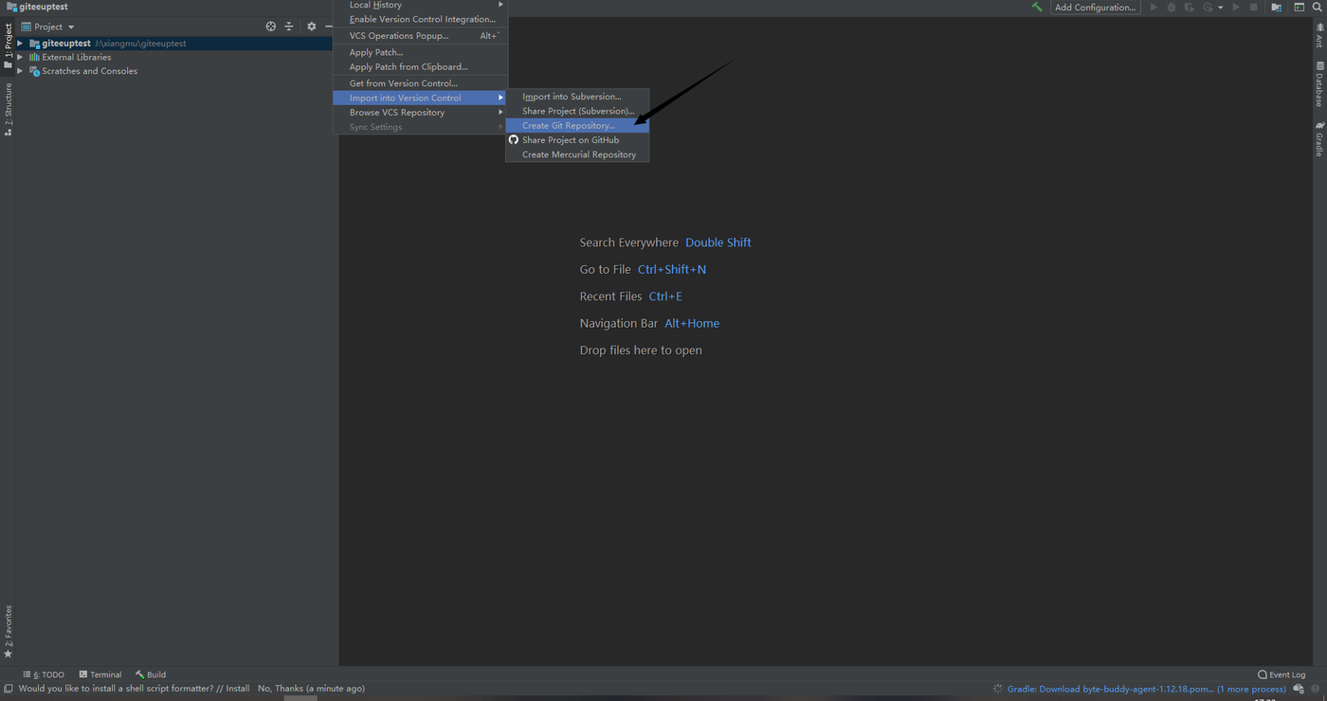Viewport: 1327px width, 701px height.
Task: Open the TODO tool window
Action: [x=44, y=674]
